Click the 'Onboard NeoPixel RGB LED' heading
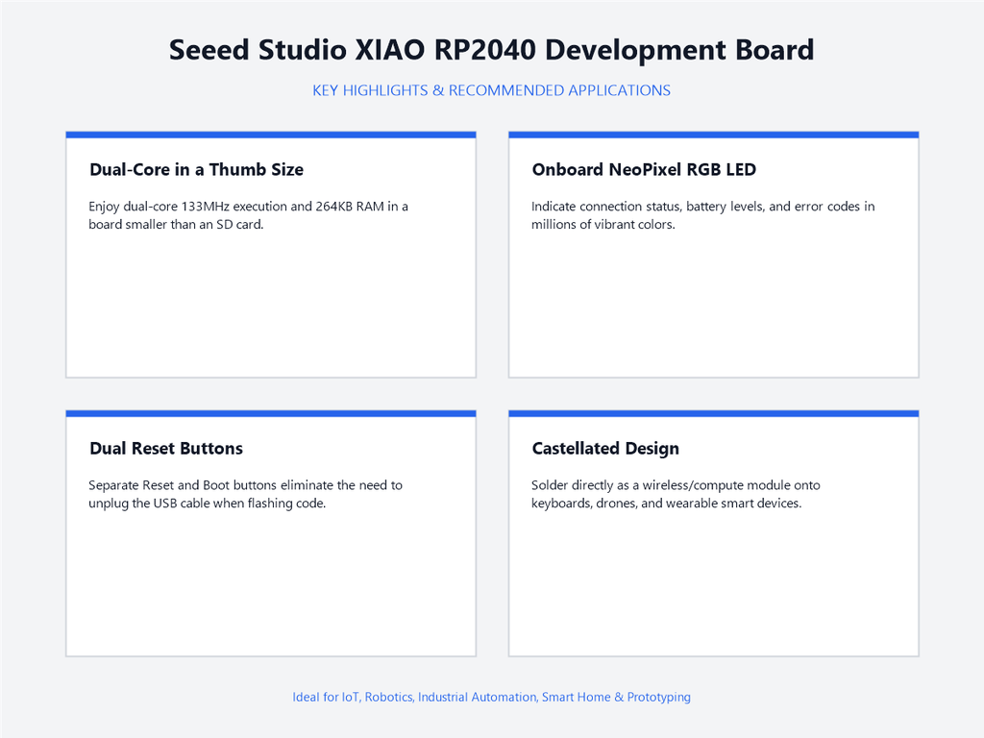 [x=644, y=169]
